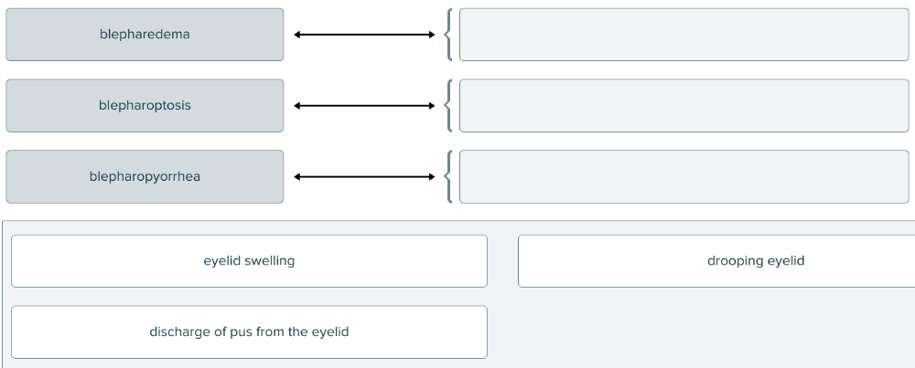Click the right arrowhead pointing to the second slot

(x=432, y=106)
